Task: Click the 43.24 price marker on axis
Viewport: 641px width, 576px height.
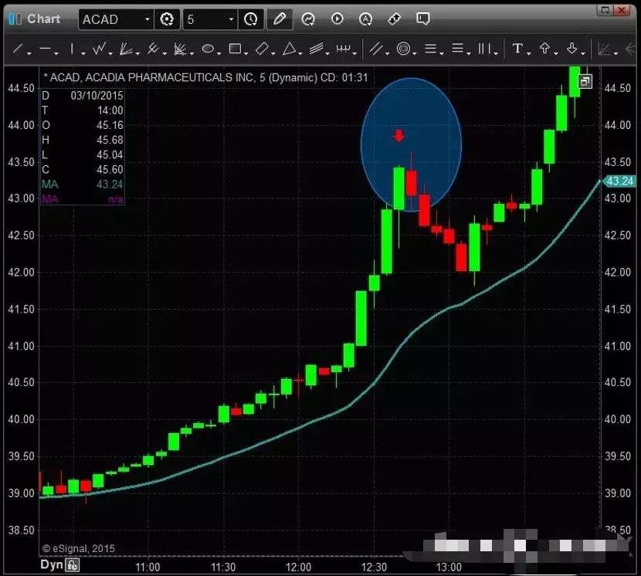Action: 619,181
